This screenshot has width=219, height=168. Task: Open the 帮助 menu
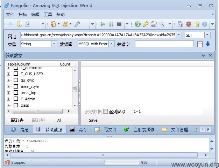tap(60, 15)
